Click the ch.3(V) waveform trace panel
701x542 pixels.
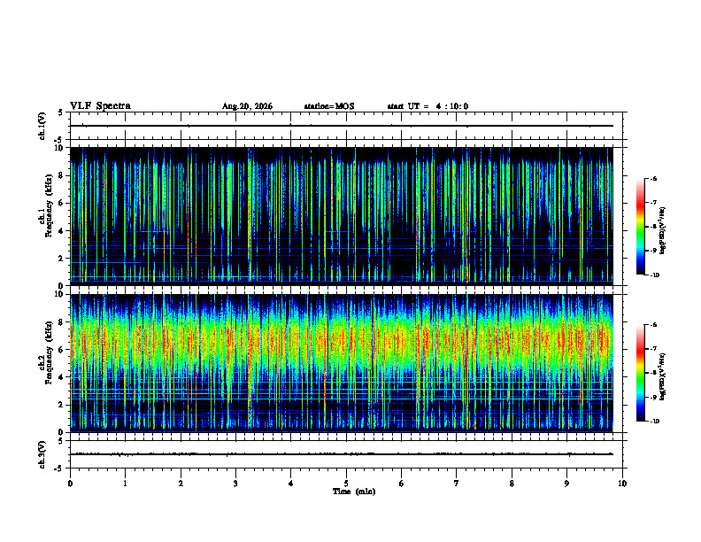346,454
